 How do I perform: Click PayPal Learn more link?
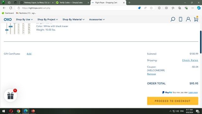point(193,93)
